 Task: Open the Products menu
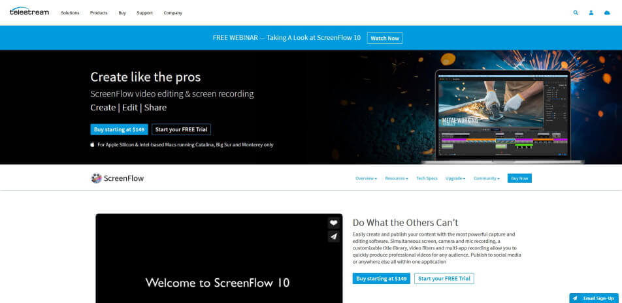coord(99,13)
